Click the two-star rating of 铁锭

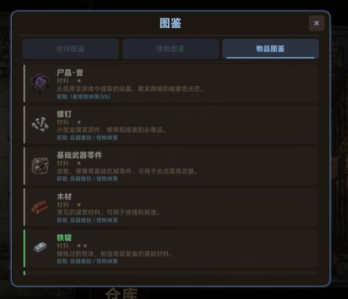click(82, 246)
